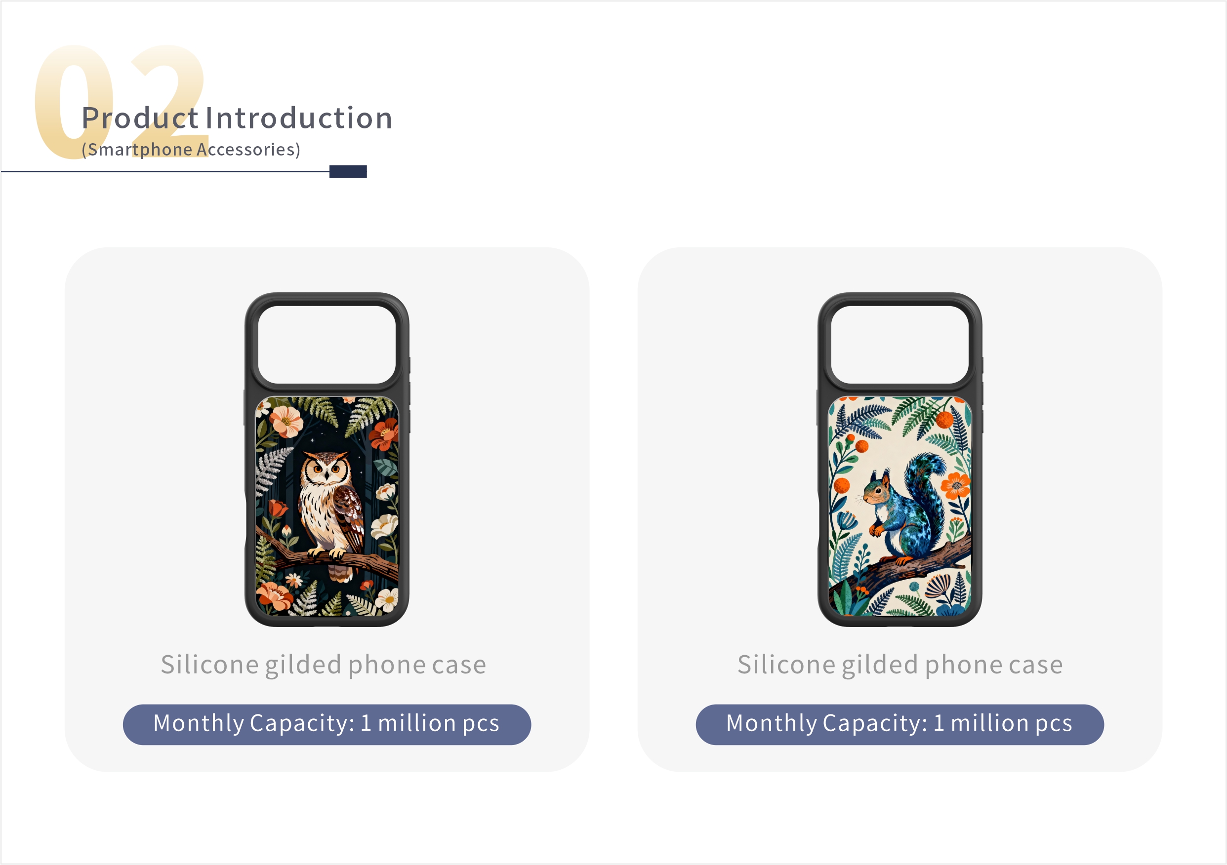Click the squirrel phone case image
Viewport: 1227px width, 865px height.
coord(900,459)
